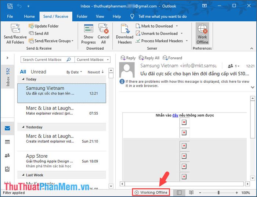Click the Show Progress icon
Image resolution: width=257 pixels, height=197 pixels.
pyautogui.click(x=88, y=30)
